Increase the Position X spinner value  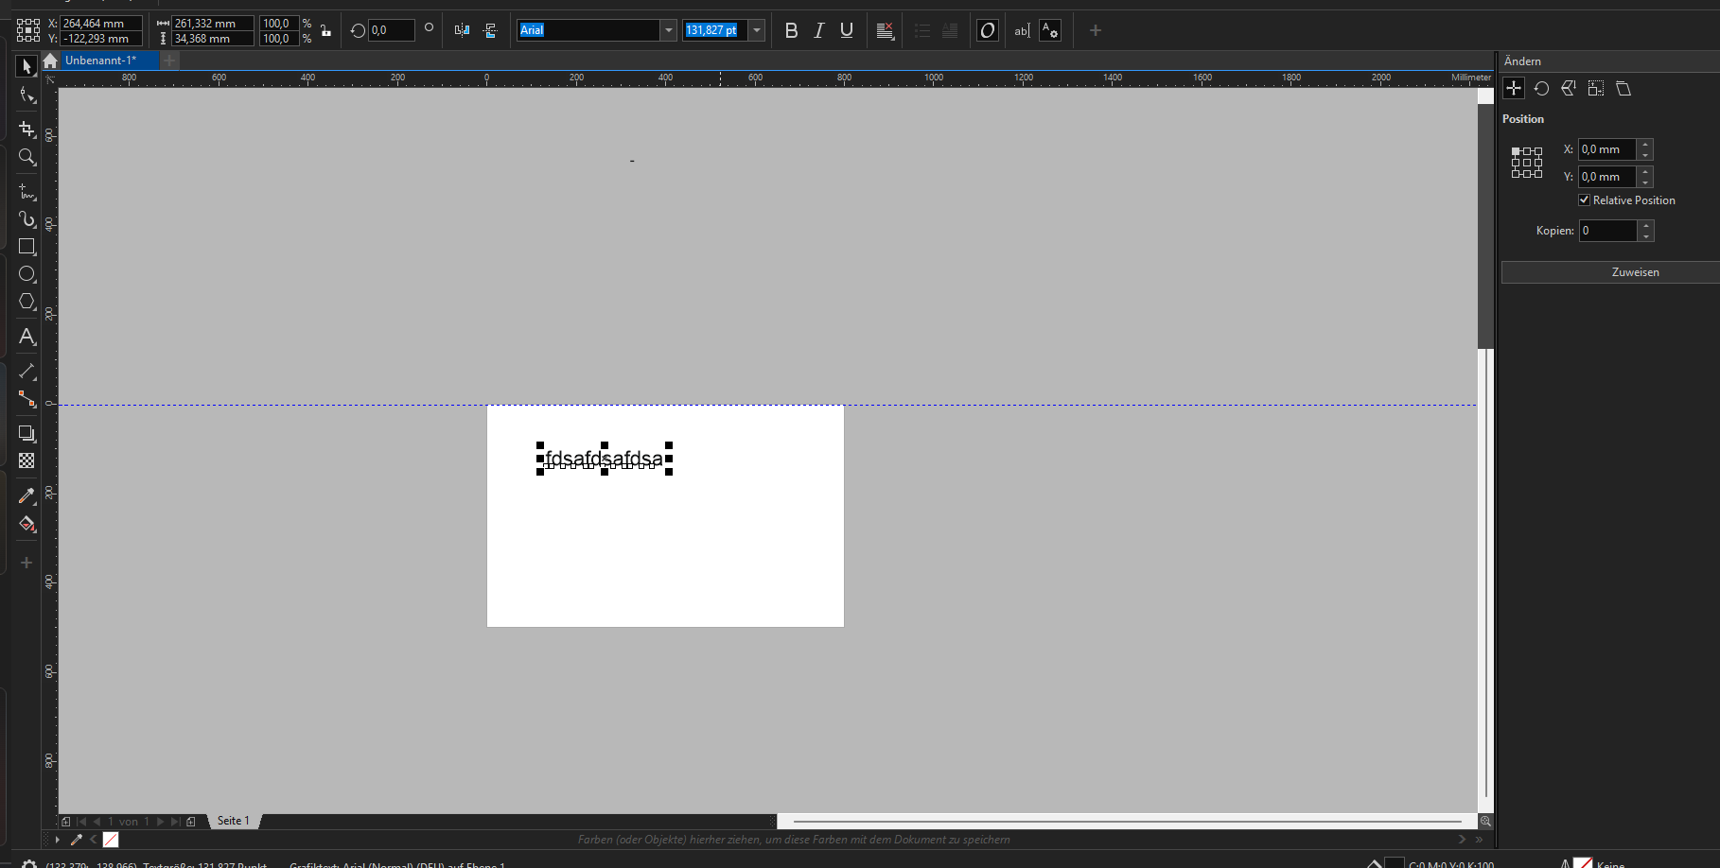pos(1645,145)
